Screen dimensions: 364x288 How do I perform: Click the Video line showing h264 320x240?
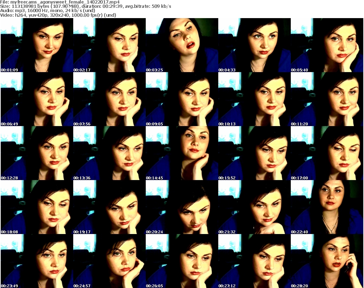(58, 15)
